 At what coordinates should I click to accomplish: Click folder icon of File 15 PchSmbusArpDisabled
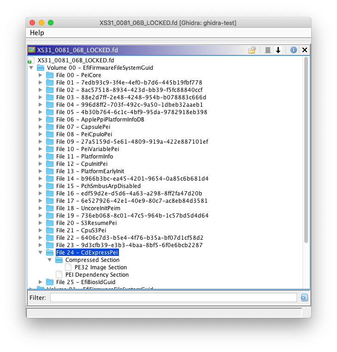click(x=50, y=186)
